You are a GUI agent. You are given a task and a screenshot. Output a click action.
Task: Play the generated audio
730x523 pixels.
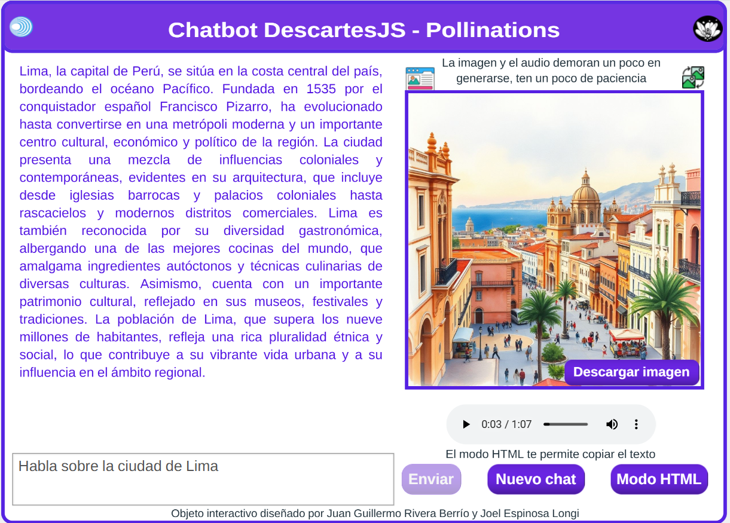point(466,424)
